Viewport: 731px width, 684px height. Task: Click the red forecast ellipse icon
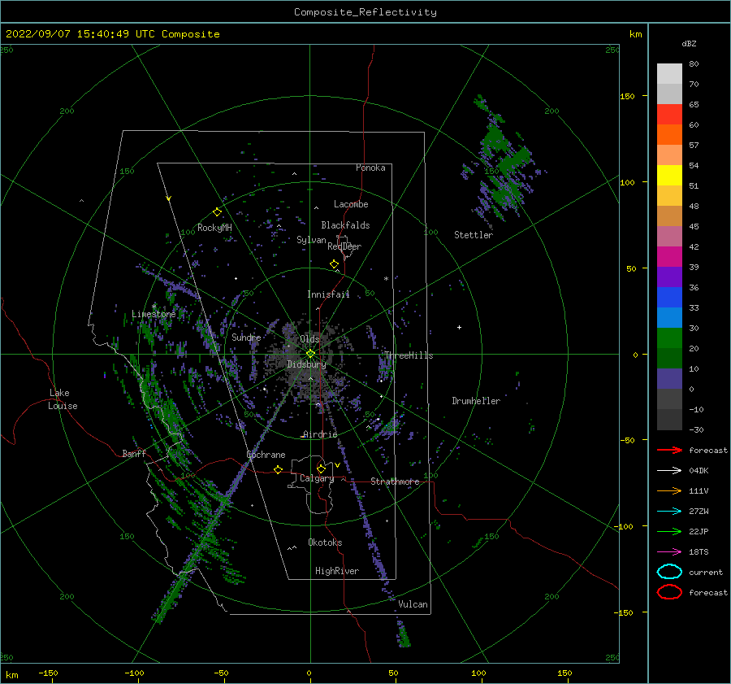(669, 591)
